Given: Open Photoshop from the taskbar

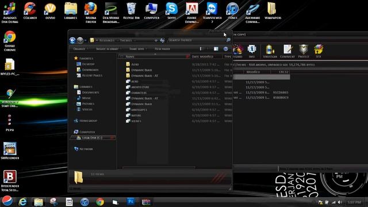Looking at the screenshot, I should click(x=131, y=202).
